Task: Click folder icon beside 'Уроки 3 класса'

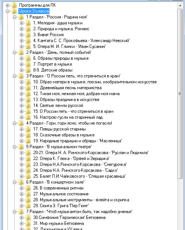Action: coord(14,11)
